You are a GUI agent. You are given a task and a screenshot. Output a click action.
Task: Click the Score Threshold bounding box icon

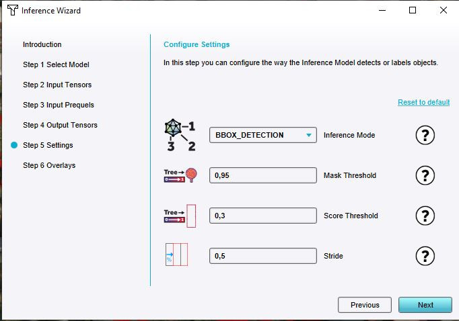pyautogui.click(x=180, y=216)
